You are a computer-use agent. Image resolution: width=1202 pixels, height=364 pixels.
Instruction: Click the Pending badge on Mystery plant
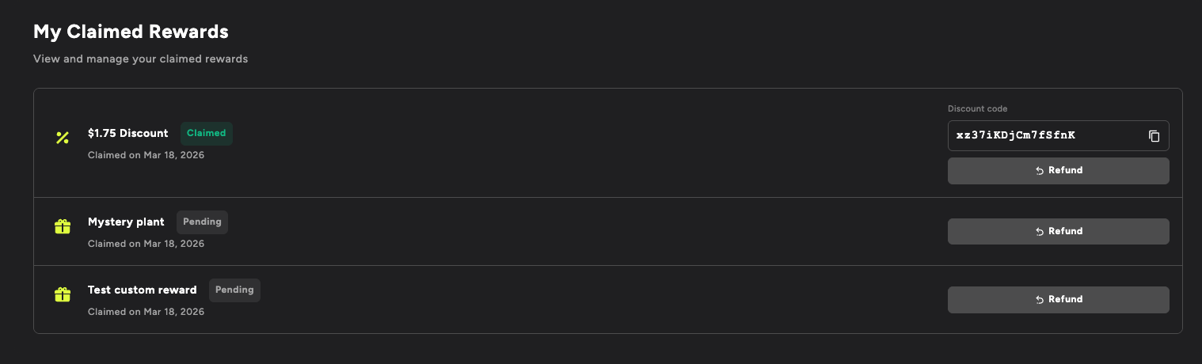tap(202, 222)
